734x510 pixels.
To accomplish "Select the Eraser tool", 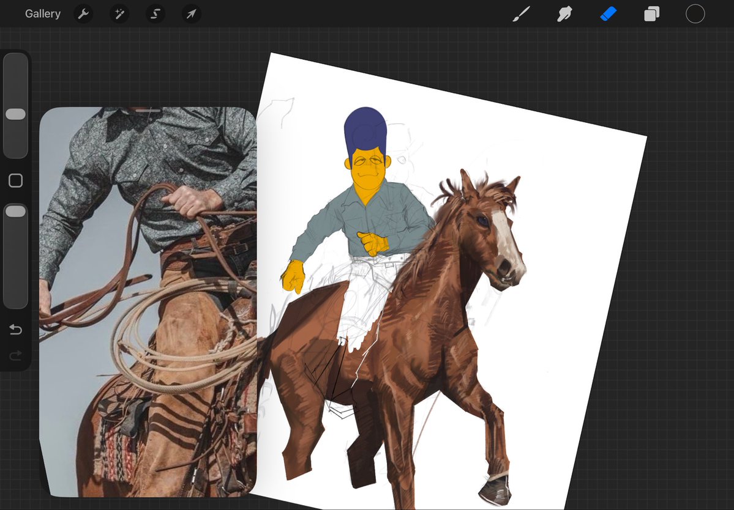I will pos(608,14).
